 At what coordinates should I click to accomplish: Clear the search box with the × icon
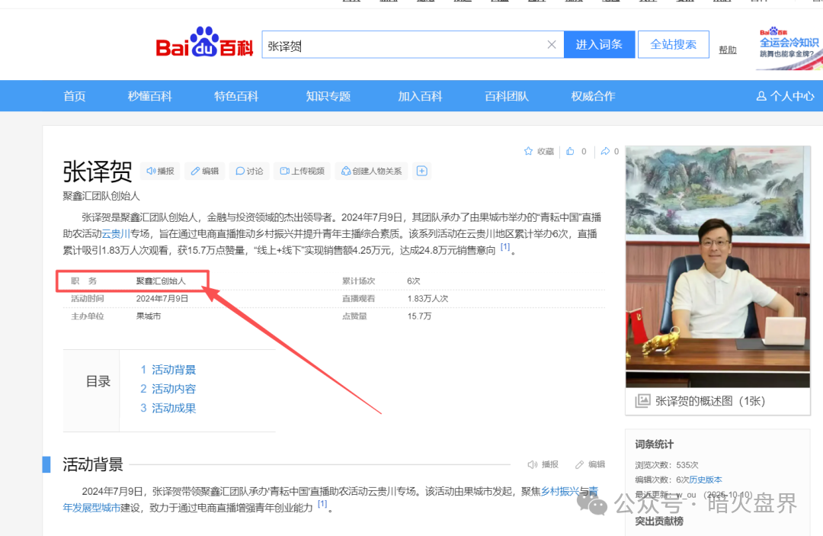552,44
